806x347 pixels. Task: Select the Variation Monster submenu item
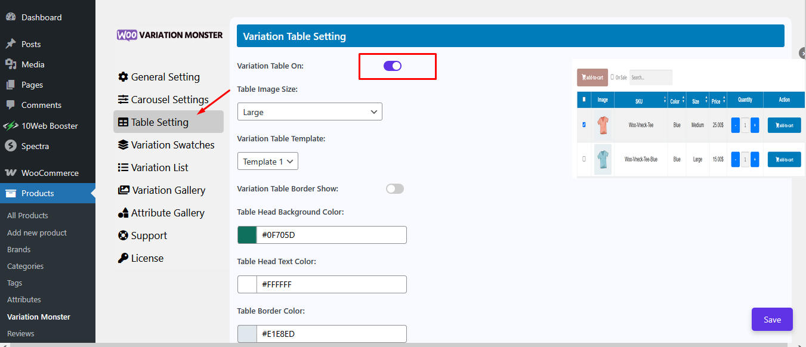point(39,317)
